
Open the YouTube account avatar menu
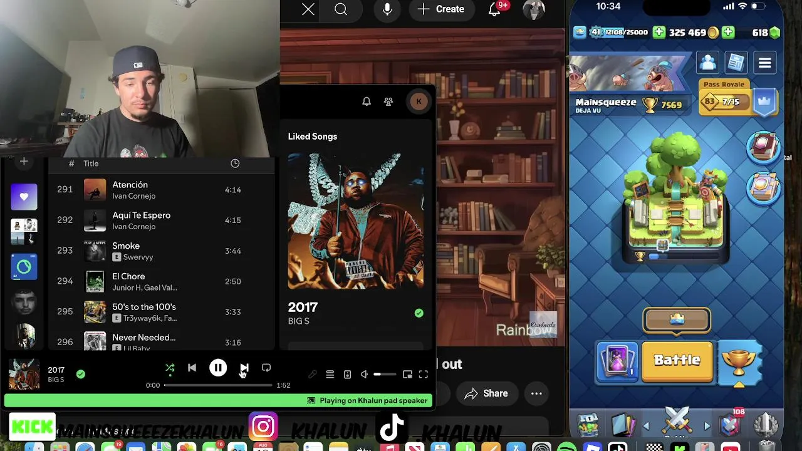tap(534, 9)
